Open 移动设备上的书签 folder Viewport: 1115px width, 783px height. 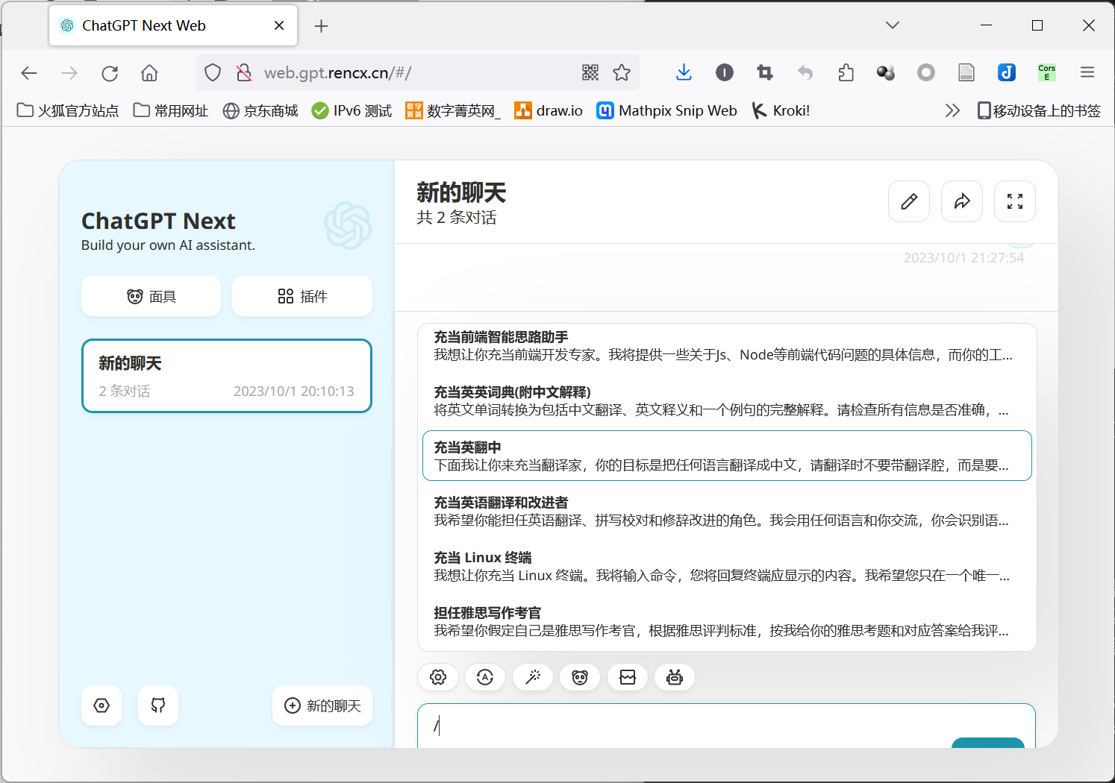tap(1039, 110)
